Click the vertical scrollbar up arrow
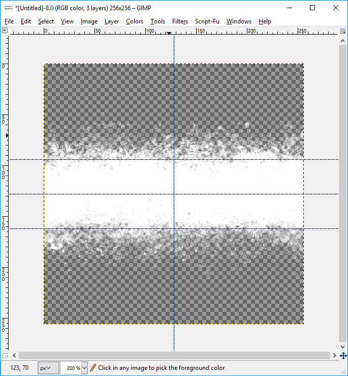This screenshot has width=348, height=376. coord(342,41)
